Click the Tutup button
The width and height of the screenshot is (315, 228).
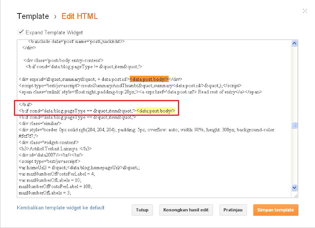[142, 210]
